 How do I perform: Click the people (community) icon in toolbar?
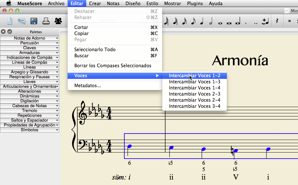tap(58, 21)
